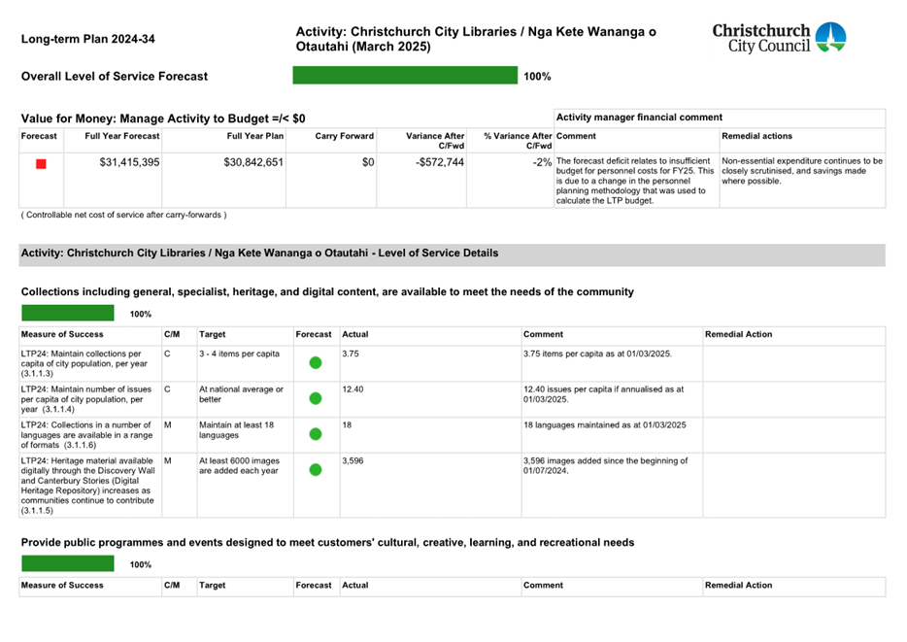Click actual value 3,596
The height and width of the screenshot is (642, 907).
(x=353, y=461)
